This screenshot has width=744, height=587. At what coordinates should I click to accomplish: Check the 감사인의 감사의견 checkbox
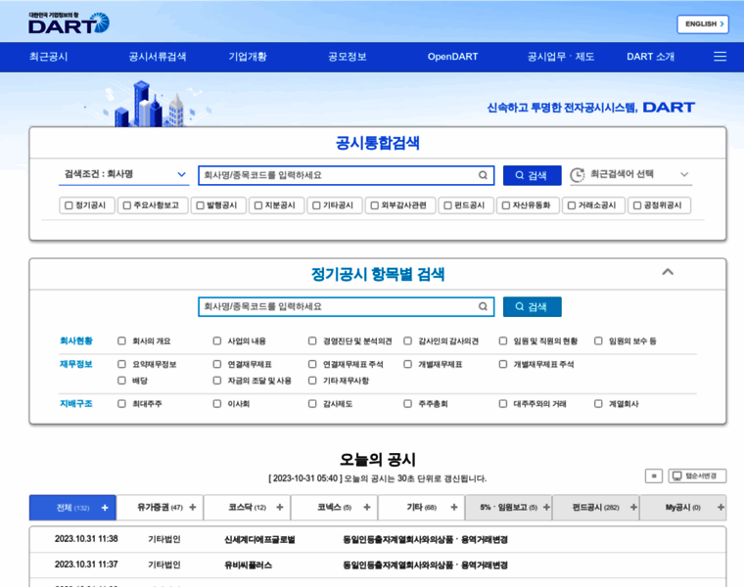(407, 340)
